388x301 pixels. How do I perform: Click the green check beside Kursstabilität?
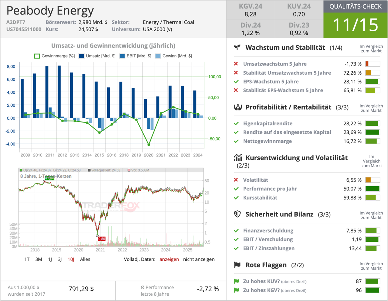[x=236, y=198]
